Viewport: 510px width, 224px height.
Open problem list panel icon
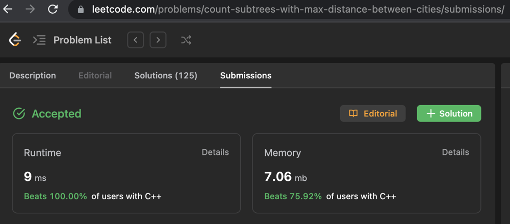(x=39, y=40)
